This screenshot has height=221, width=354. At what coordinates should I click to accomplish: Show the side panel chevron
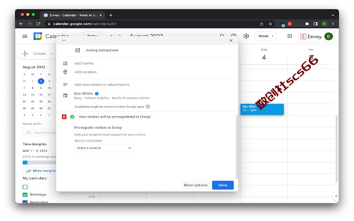point(336,196)
